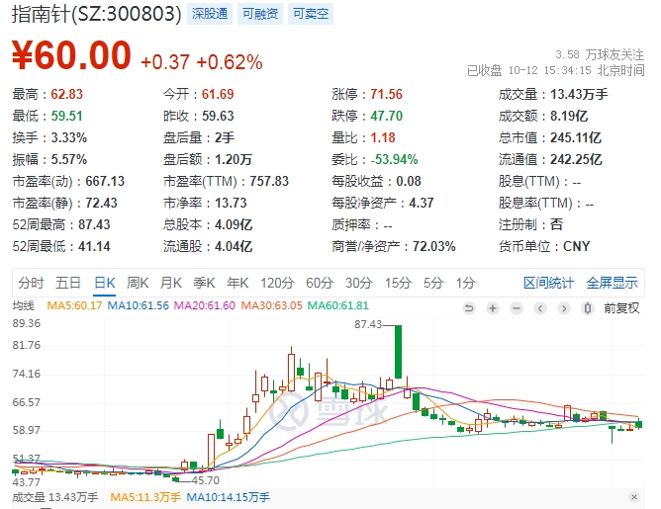
Task: Move chart right with forward arrow
Action: 564,308
